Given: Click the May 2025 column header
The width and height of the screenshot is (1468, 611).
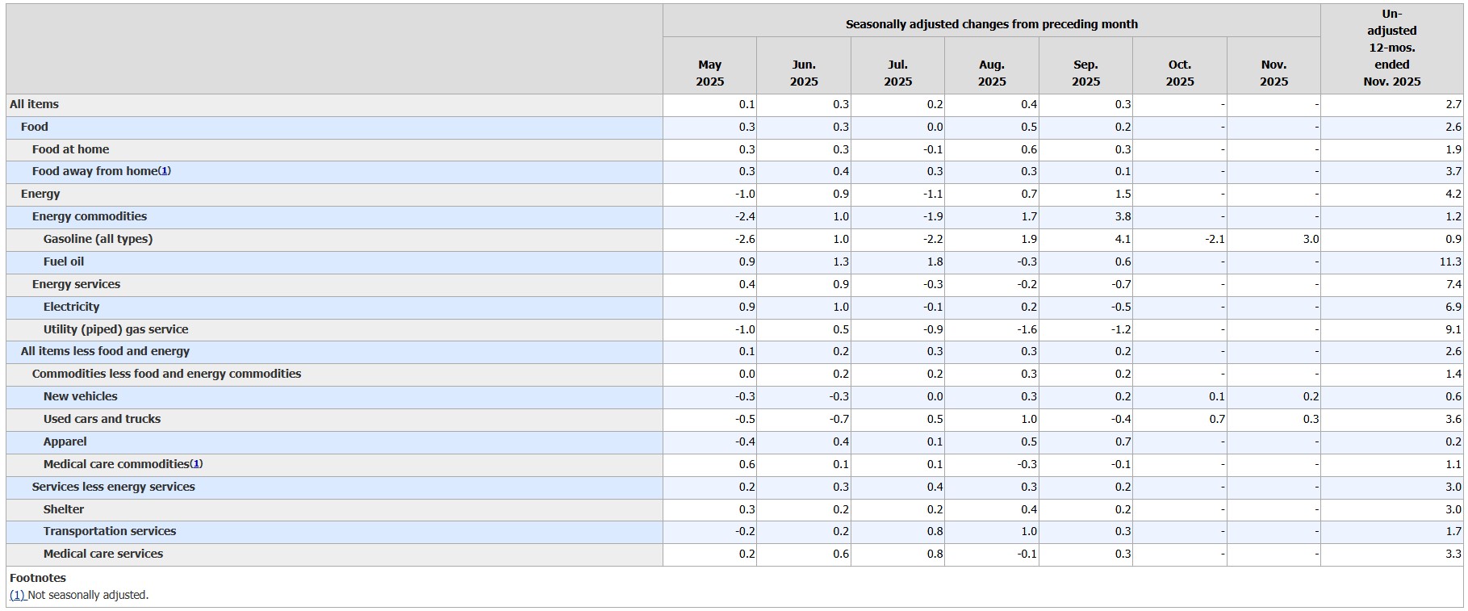Looking at the screenshot, I should click(x=709, y=73).
